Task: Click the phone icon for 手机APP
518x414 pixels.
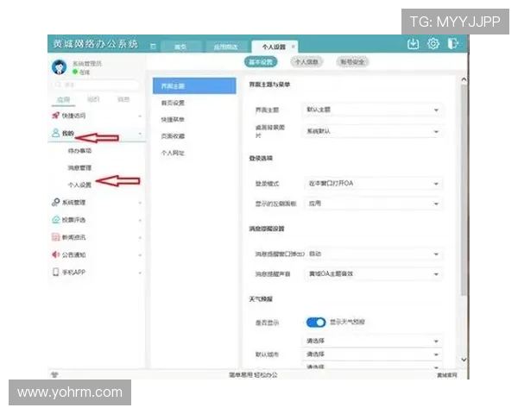Action: [x=55, y=272]
